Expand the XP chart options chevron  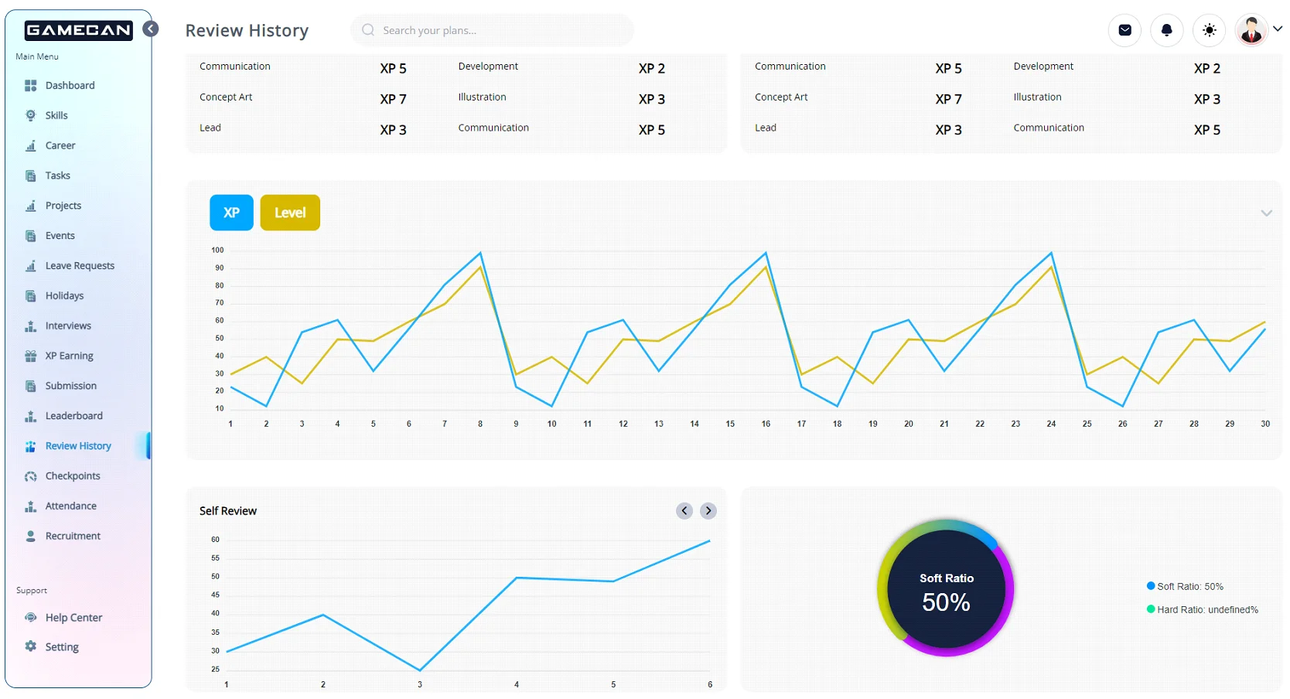pos(1266,213)
